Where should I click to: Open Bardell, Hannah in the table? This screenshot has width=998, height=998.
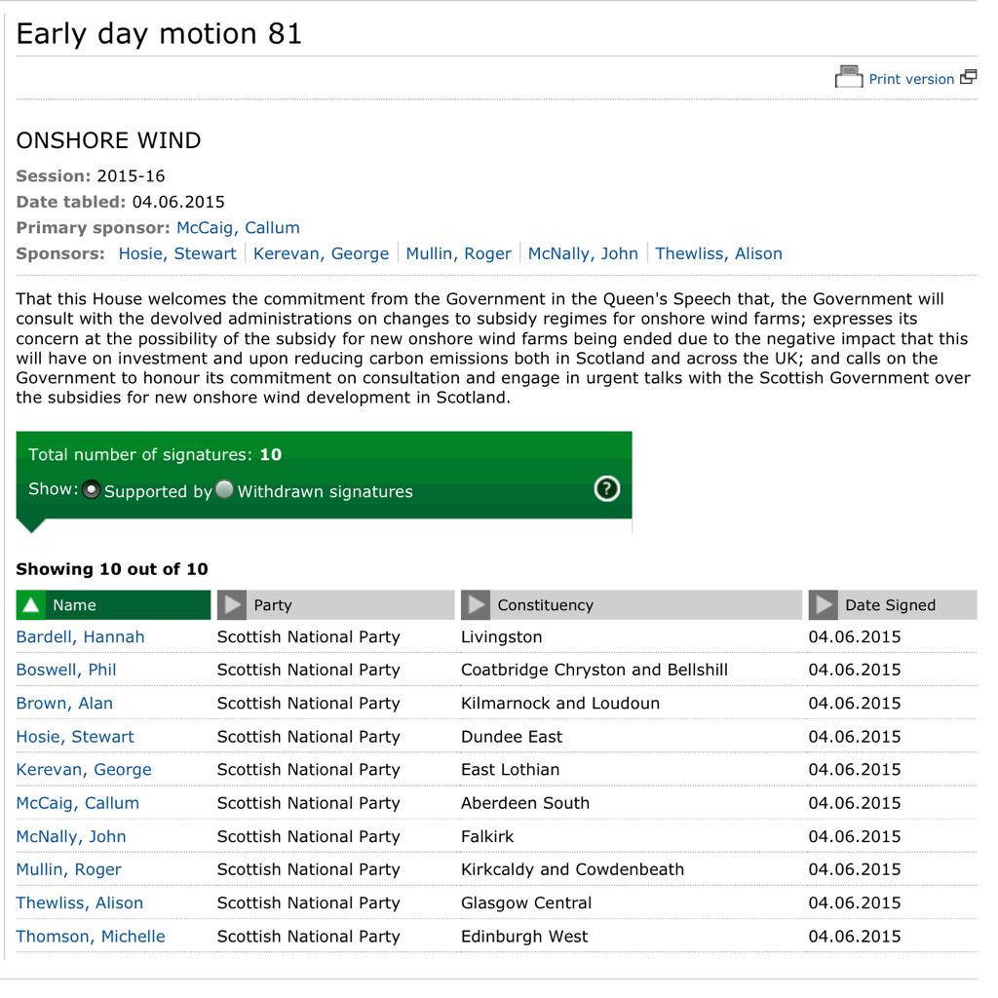(x=80, y=637)
